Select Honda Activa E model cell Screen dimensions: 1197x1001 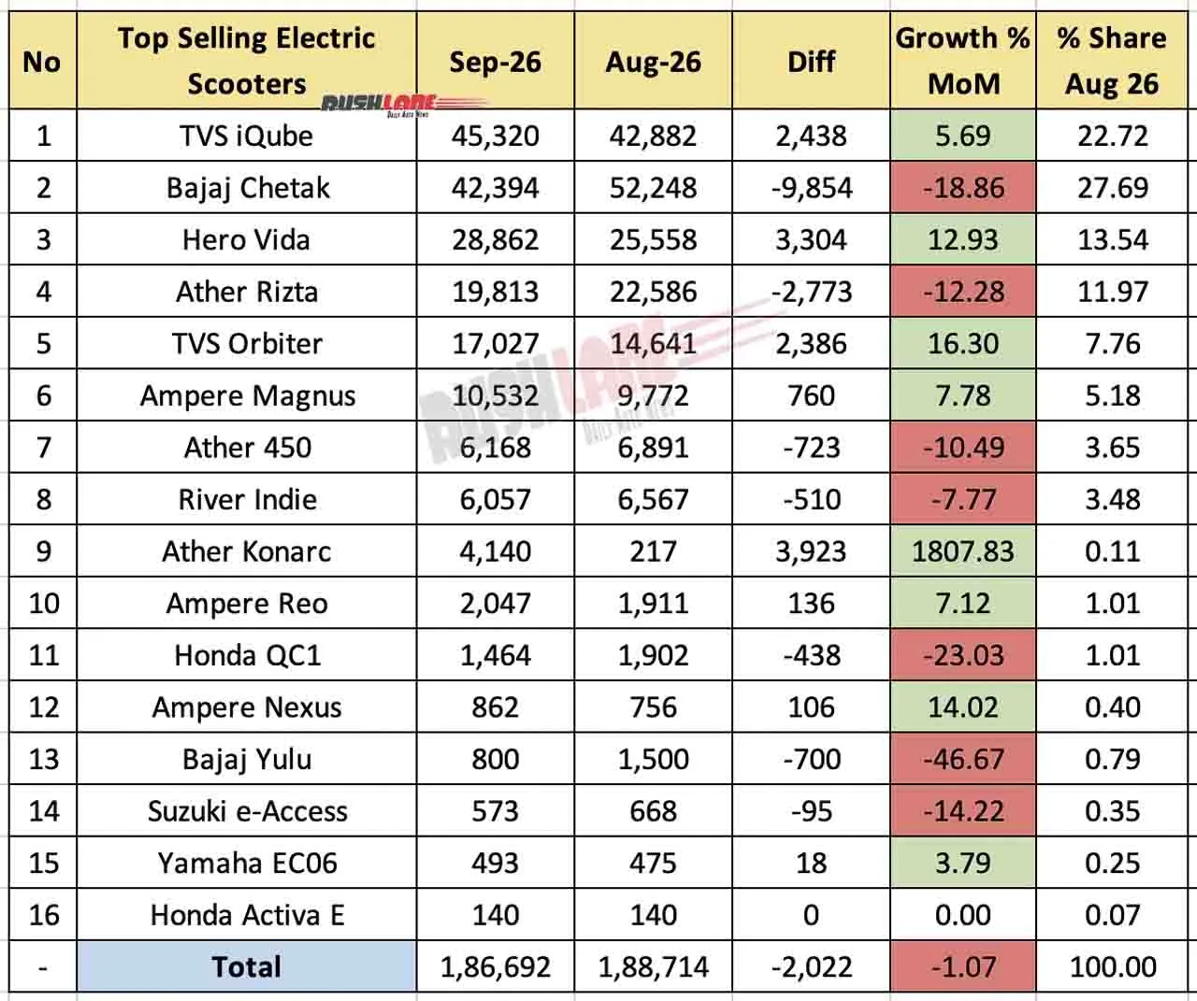click(x=247, y=914)
